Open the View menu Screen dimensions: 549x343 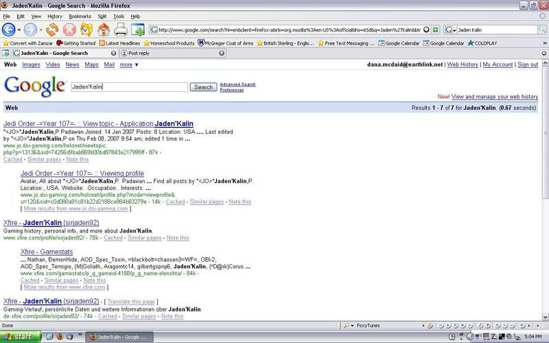(36, 16)
